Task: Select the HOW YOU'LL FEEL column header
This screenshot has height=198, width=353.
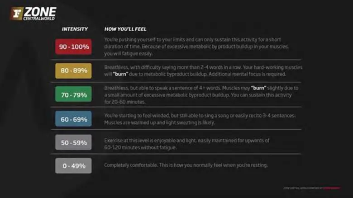Action: click(124, 29)
